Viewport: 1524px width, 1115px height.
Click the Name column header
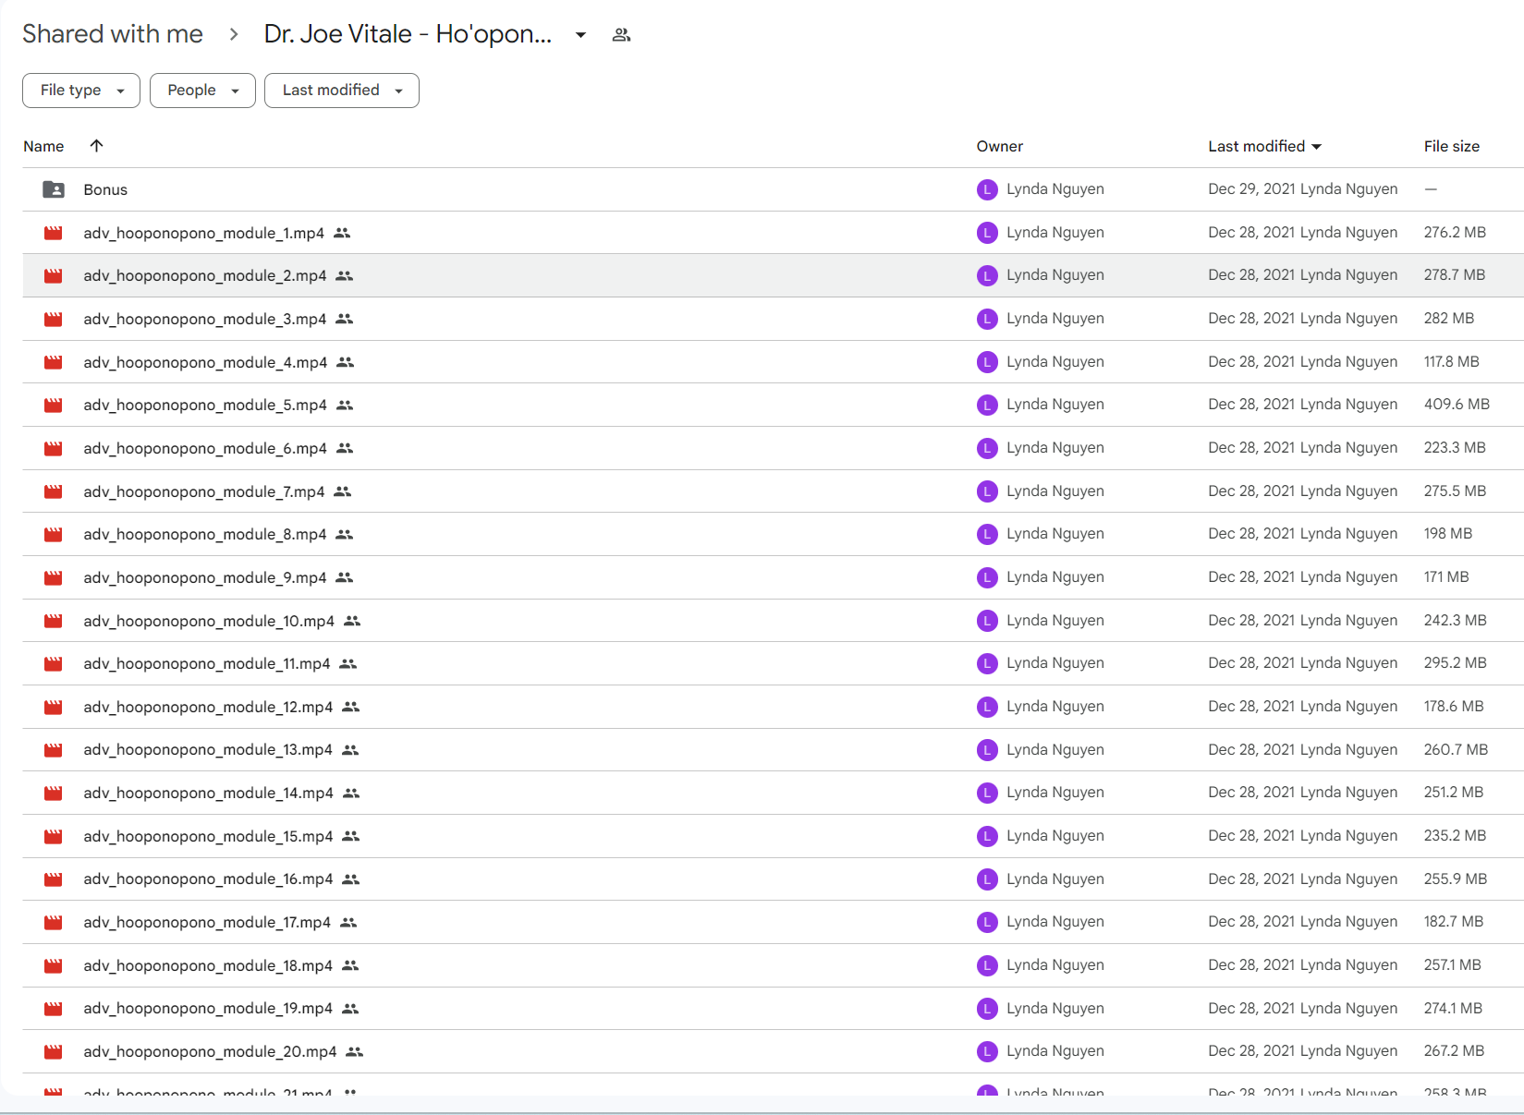point(43,146)
